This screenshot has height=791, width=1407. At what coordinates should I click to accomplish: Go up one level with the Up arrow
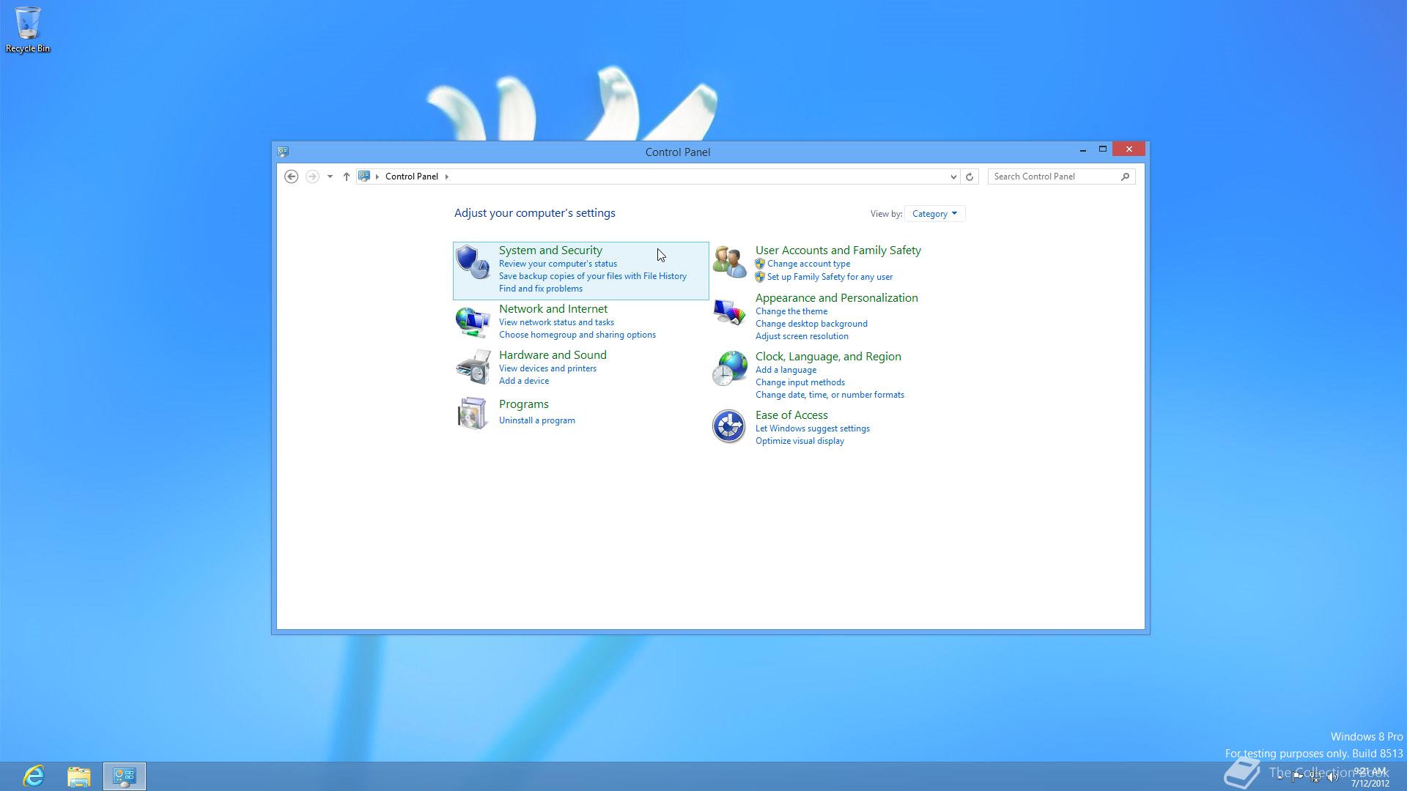pyautogui.click(x=347, y=177)
